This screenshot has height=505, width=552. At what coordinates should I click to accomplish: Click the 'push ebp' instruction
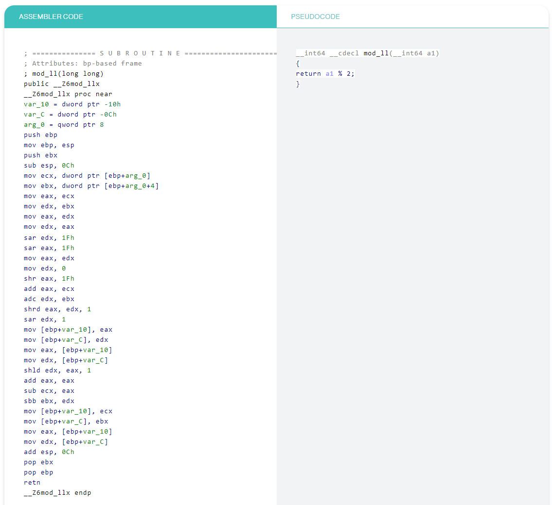click(x=40, y=135)
